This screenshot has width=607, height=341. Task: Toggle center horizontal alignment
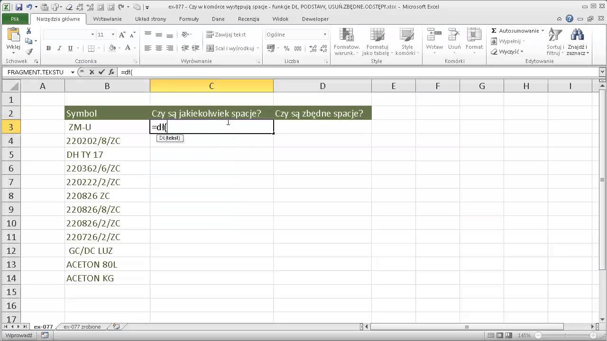159,48
